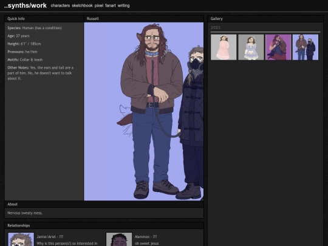Open Jamie/Ariel's relationship portrait
This screenshot has width=328, height=246.
21,239
